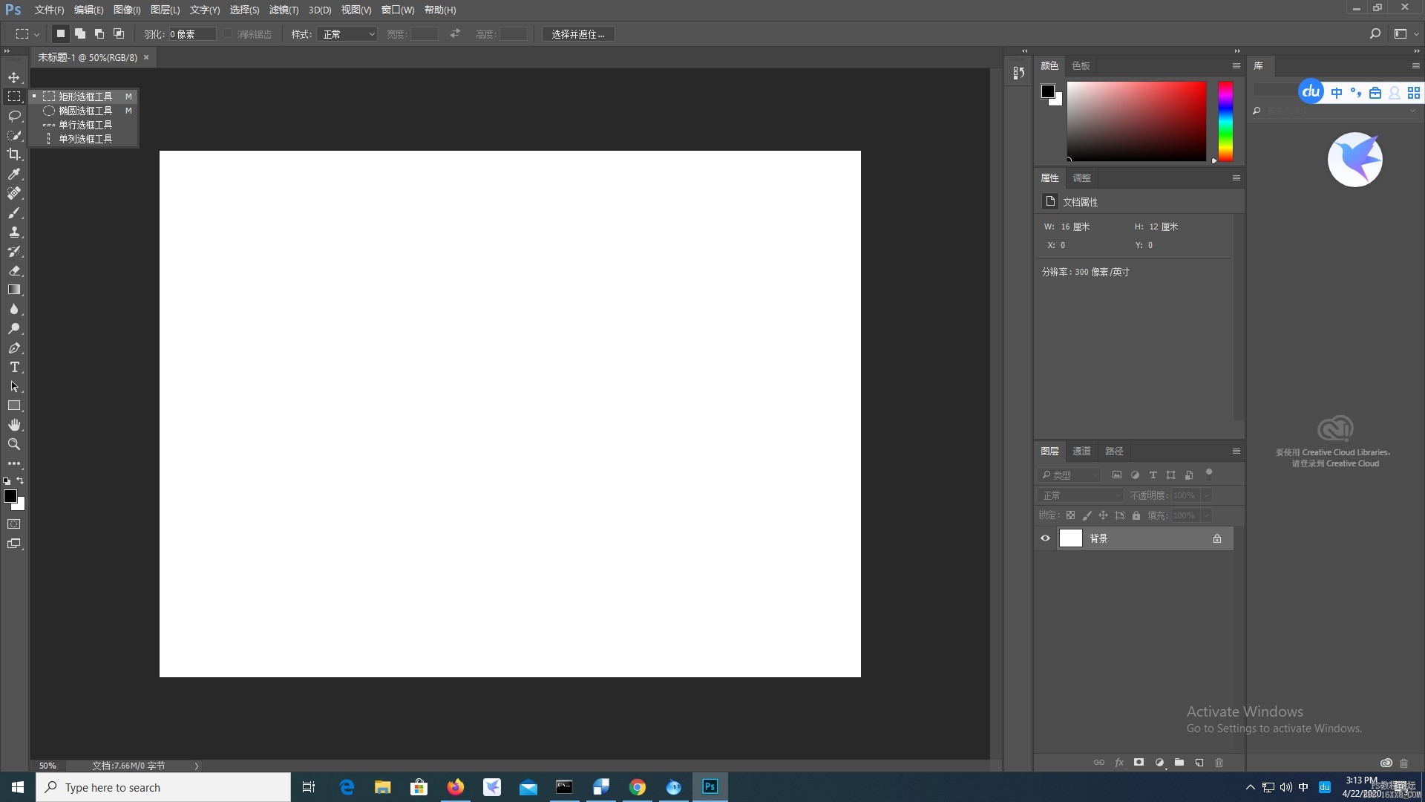Select the Blur tool
1425x802 pixels.
pyautogui.click(x=14, y=309)
